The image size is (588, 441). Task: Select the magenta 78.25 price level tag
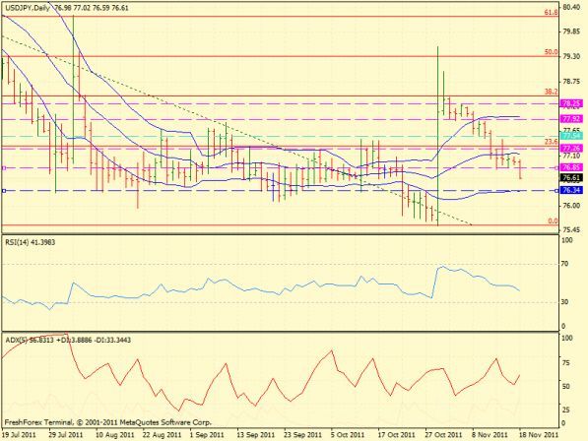click(571, 103)
